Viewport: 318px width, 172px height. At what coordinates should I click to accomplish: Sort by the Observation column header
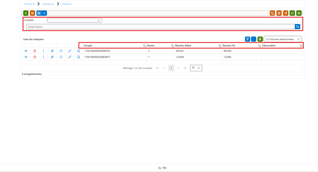pyautogui.click(x=282, y=46)
